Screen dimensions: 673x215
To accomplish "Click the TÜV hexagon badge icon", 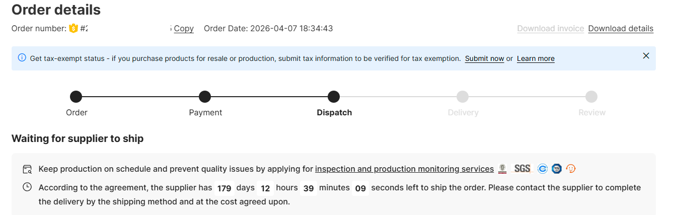I will click(556, 169).
